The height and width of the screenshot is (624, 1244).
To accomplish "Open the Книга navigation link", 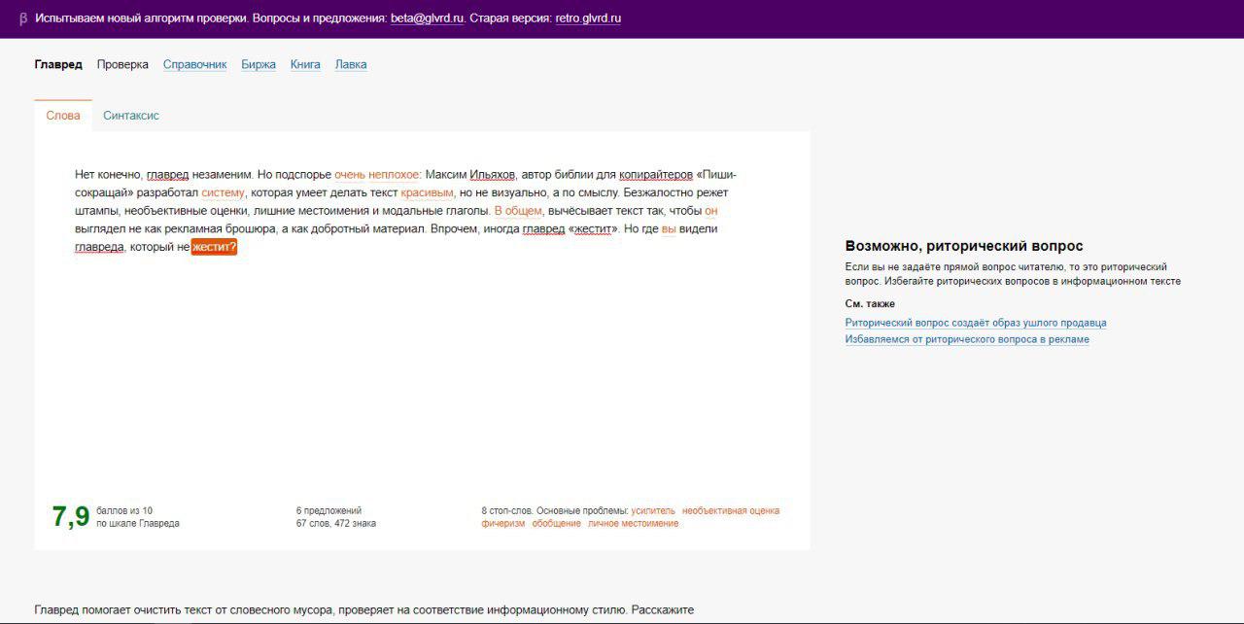I will (x=305, y=65).
